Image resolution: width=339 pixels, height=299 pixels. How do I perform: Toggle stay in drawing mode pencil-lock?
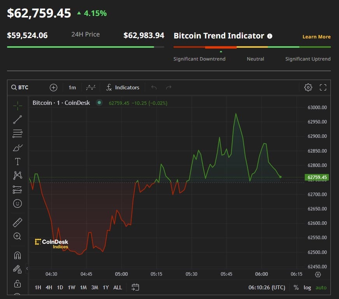[x=18, y=269]
